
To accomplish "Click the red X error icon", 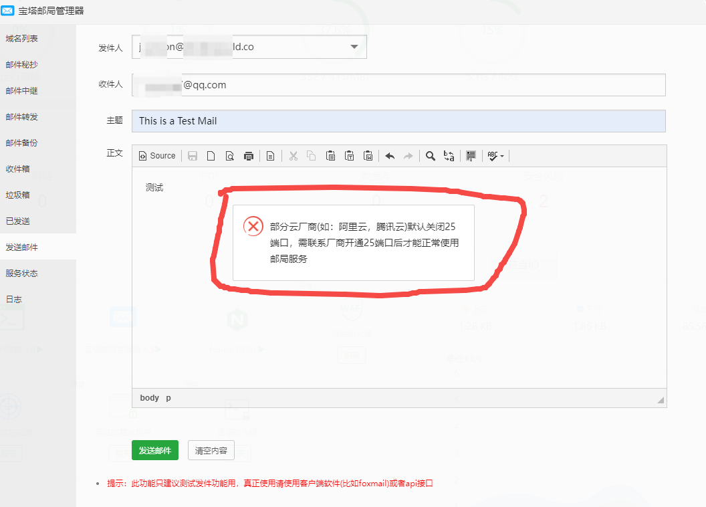I will tap(253, 226).
